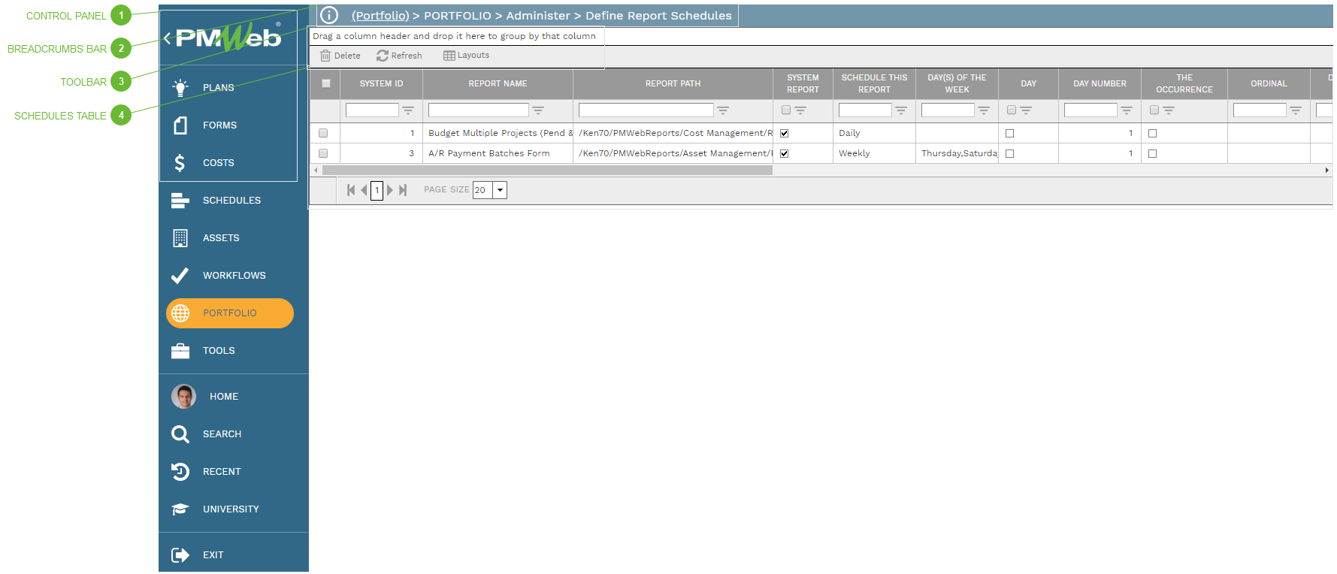The height and width of the screenshot is (574, 1337).
Task: Open The Occurrence filter options
Action: click(x=1169, y=110)
